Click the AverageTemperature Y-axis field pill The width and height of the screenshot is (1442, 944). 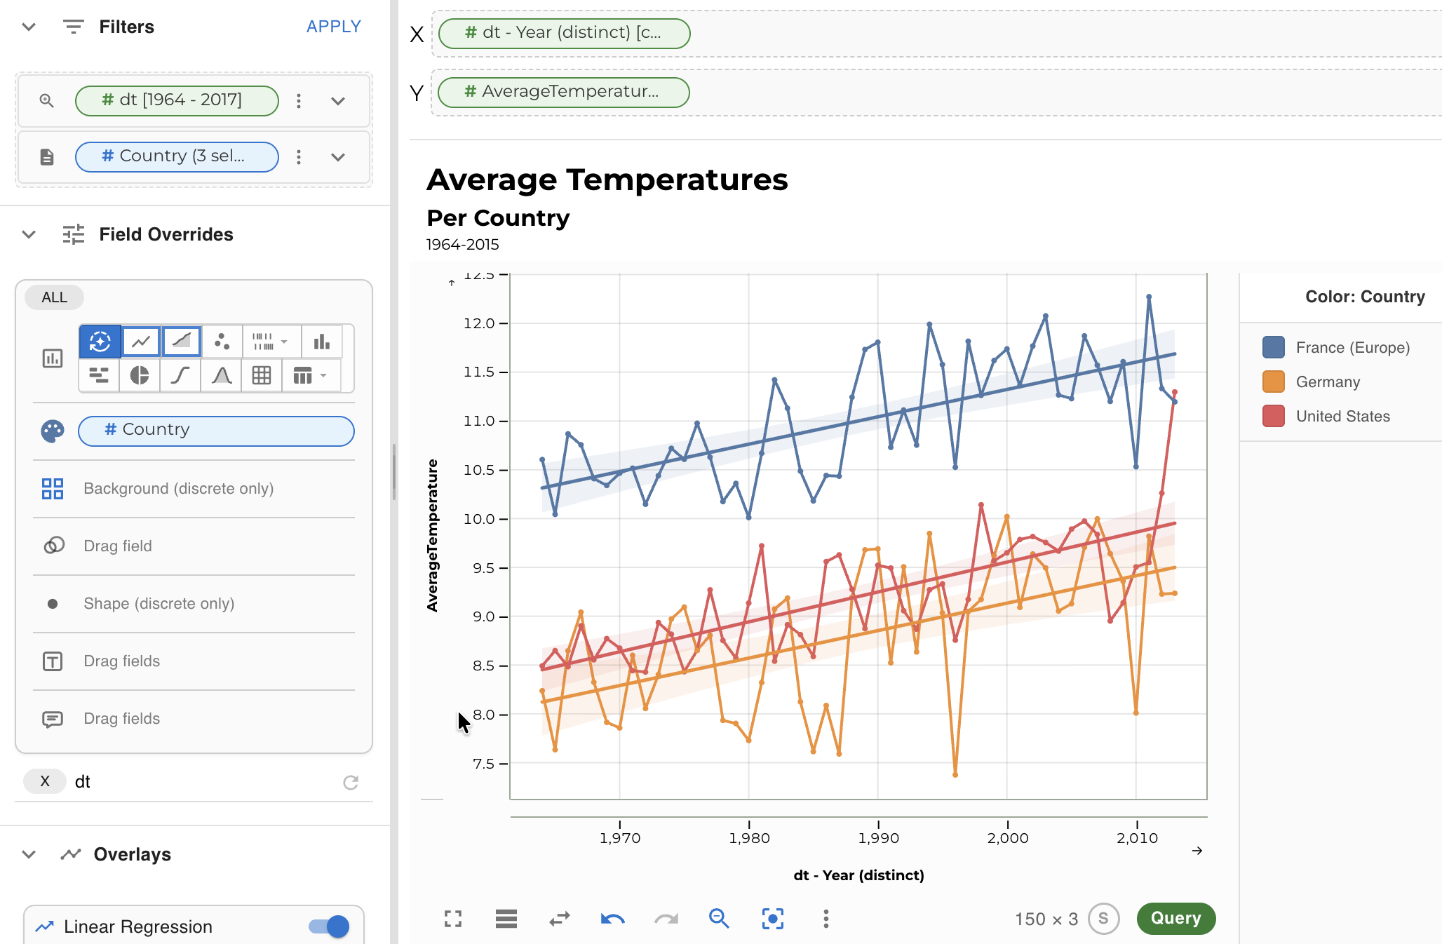[x=564, y=92]
